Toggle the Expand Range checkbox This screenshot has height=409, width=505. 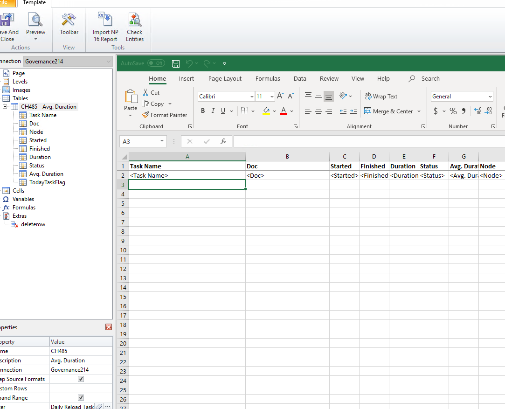[81, 398]
